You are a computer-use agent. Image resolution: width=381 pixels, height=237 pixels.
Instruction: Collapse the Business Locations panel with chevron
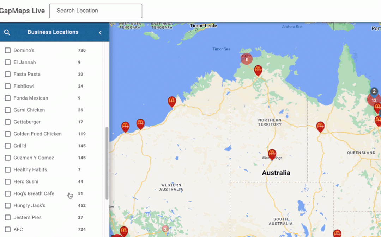100,32
